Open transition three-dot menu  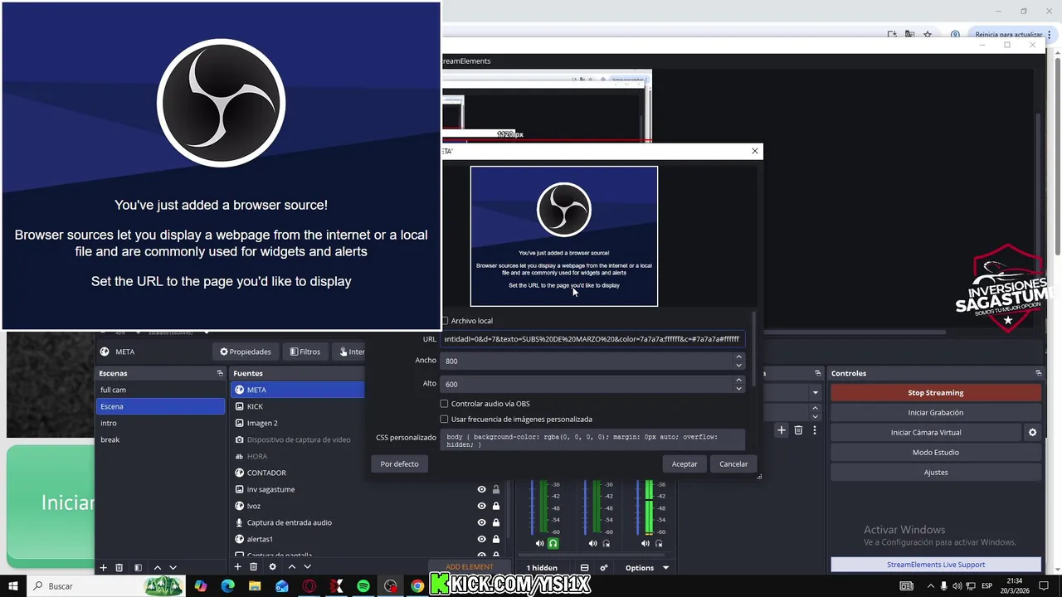[x=815, y=430]
